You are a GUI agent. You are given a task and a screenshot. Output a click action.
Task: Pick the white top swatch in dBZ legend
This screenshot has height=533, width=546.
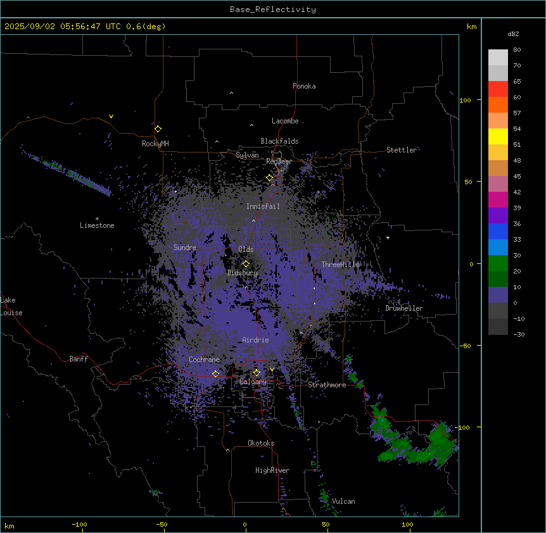tap(498, 58)
